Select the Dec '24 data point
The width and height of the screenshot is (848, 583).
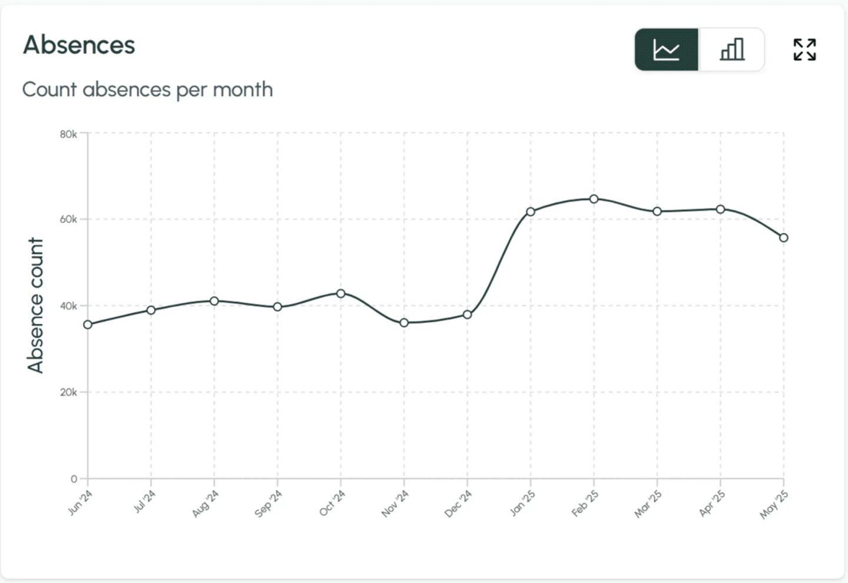pos(468,314)
